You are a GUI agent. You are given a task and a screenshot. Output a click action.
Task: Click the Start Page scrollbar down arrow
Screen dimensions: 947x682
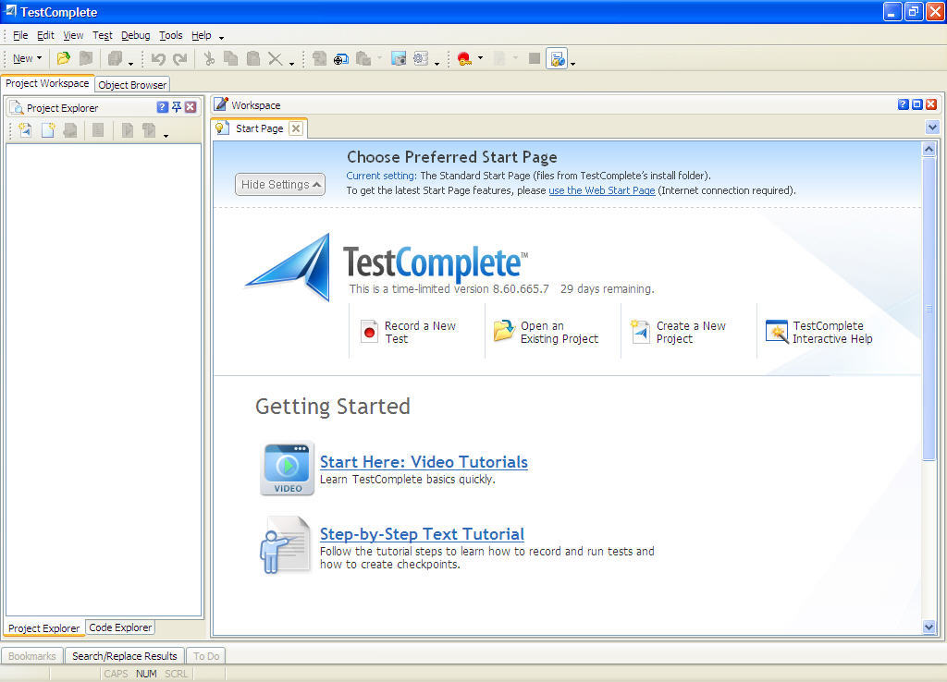click(x=929, y=627)
